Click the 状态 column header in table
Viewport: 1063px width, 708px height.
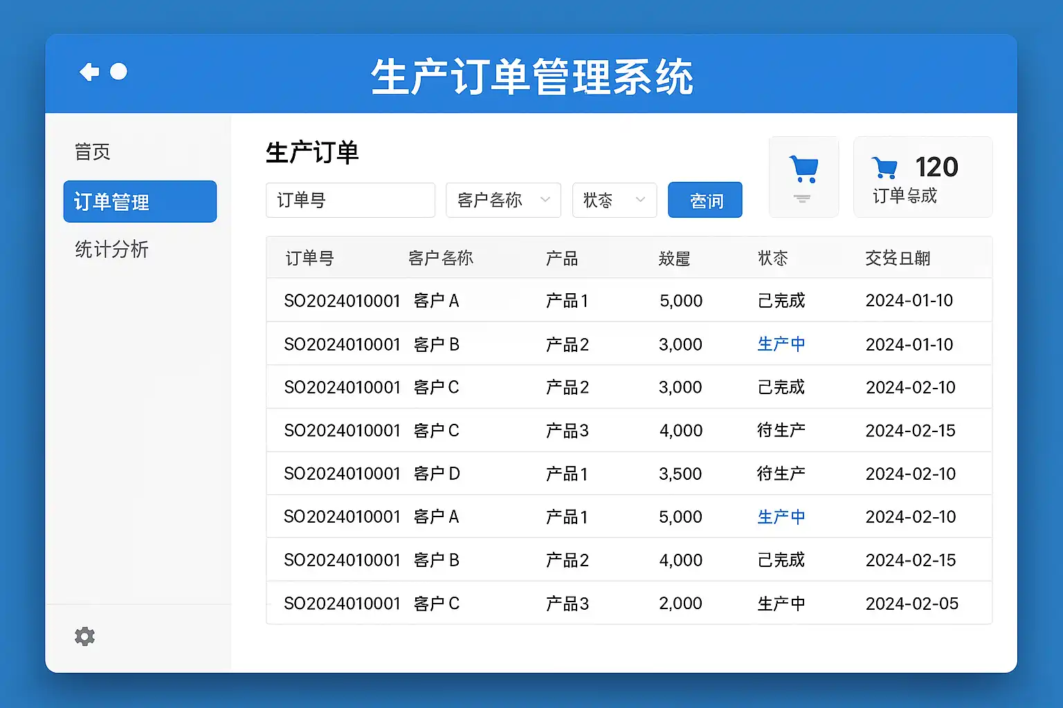pyautogui.click(x=772, y=259)
